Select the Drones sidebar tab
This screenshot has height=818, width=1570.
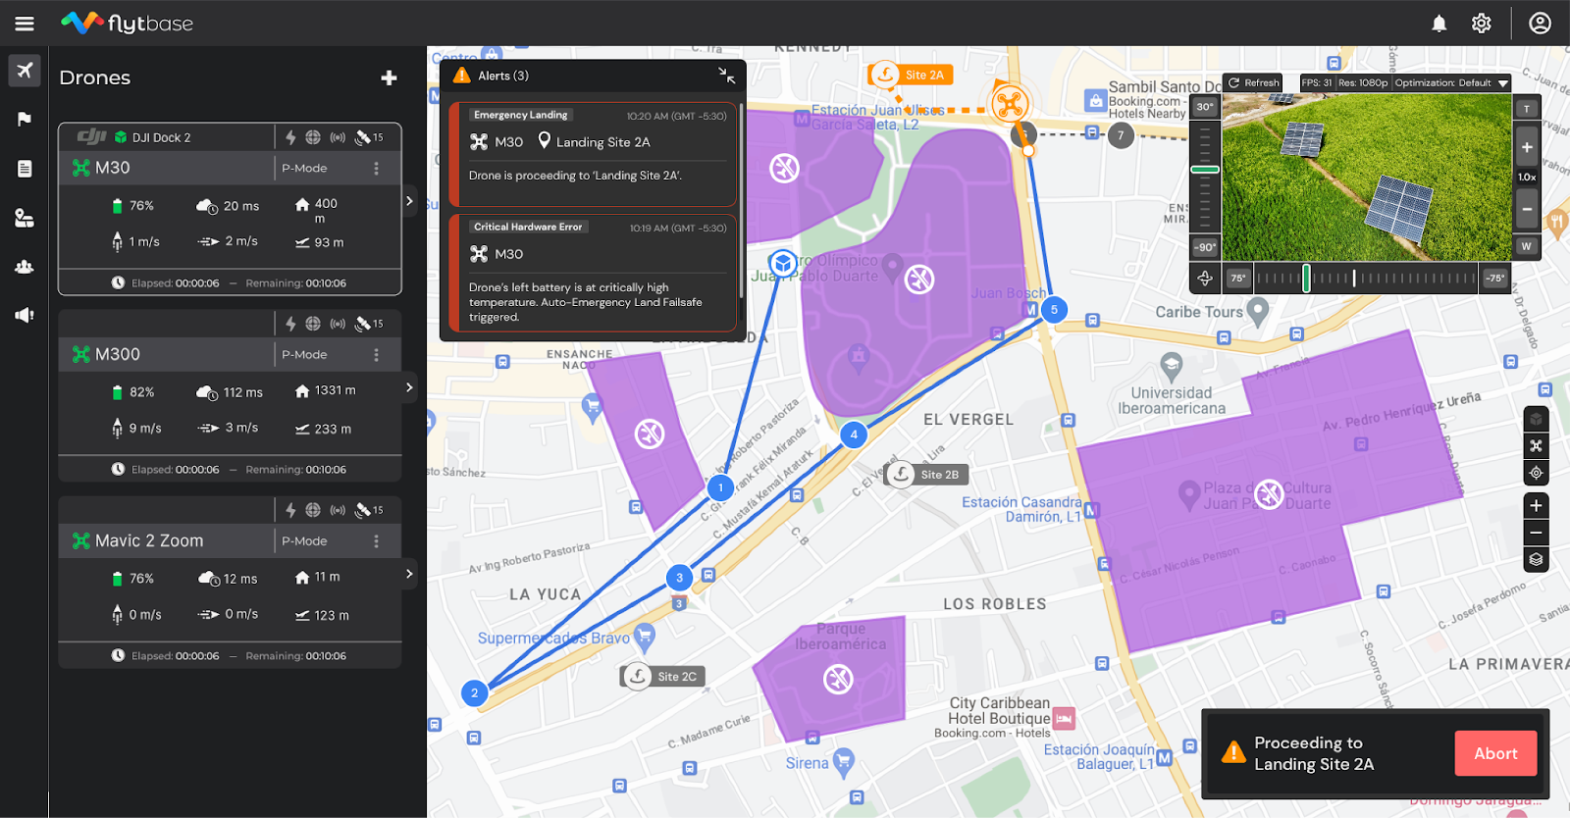point(25,71)
